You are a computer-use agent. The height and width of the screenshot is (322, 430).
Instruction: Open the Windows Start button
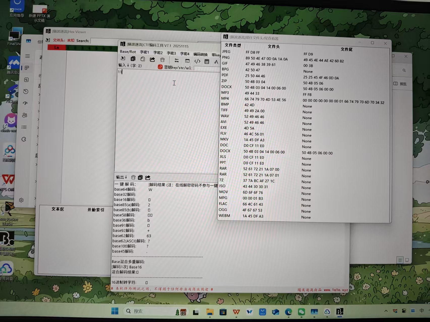coord(115,311)
